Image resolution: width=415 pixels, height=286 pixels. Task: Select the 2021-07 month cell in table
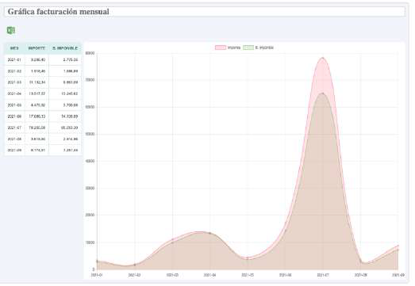pos(14,128)
